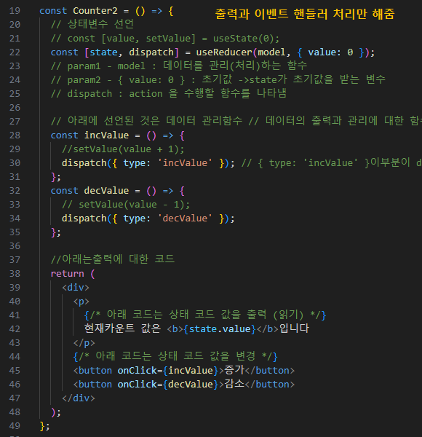Click the state variable in the destructuring
Image resolution: width=422 pixels, height=437 pixels.
pyautogui.click(x=103, y=52)
